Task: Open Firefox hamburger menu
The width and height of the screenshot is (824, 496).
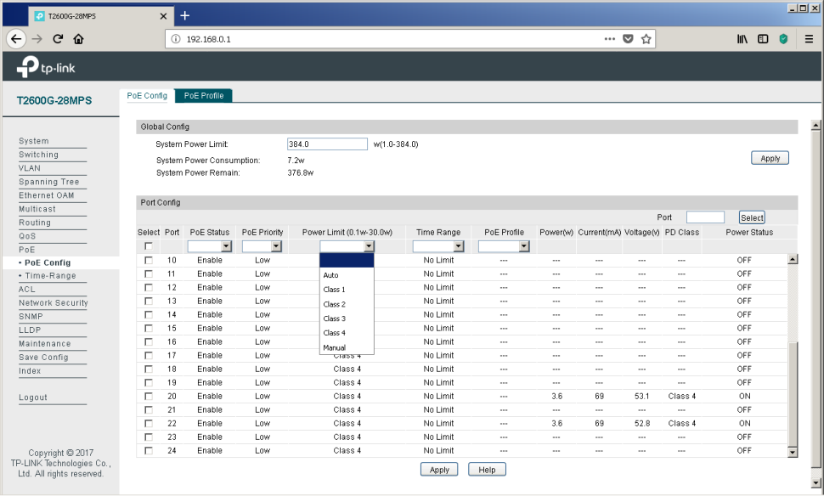Action: pyautogui.click(x=809, y=39)
